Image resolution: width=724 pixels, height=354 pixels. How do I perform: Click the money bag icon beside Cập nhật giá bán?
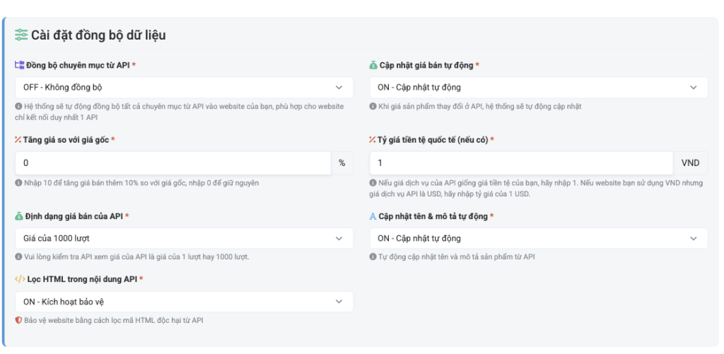click(373, 66)
